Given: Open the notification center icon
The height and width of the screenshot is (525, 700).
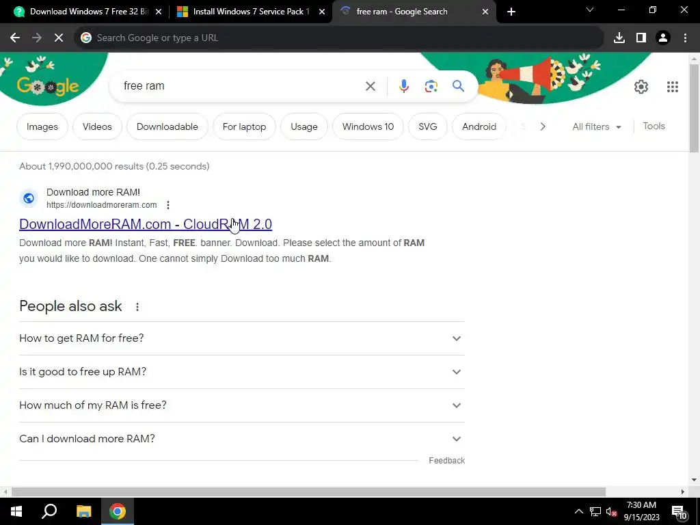Looking at the screenshot, I should coord(679,511).
